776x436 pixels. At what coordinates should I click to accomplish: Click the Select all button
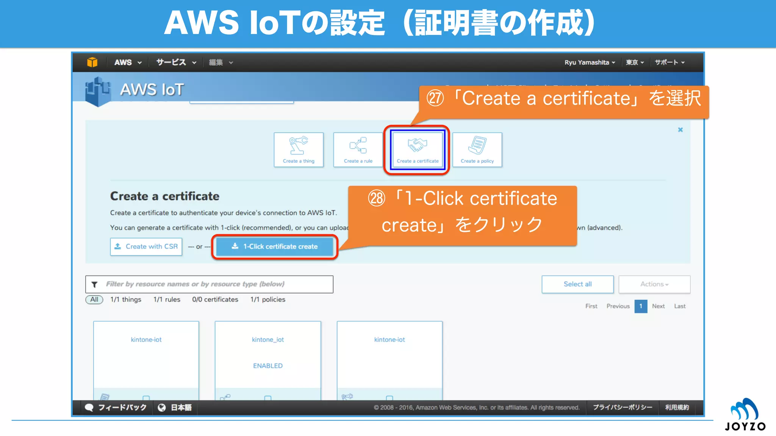click(x=577, y=284)
